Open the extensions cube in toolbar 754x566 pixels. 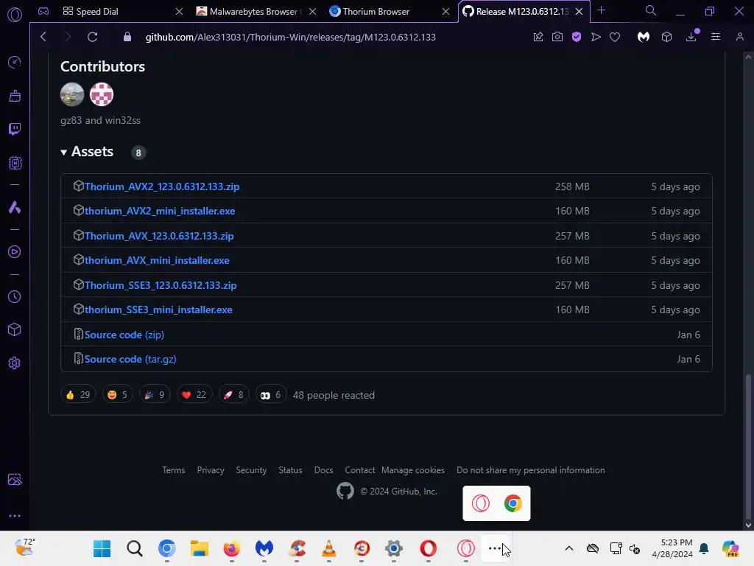(666, 37)
